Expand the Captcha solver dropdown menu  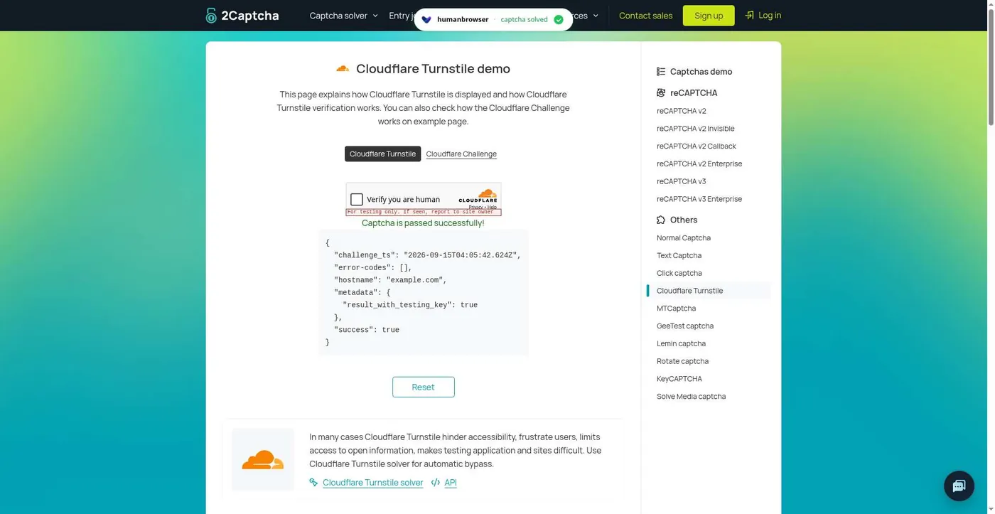click(x=343, y=16)
